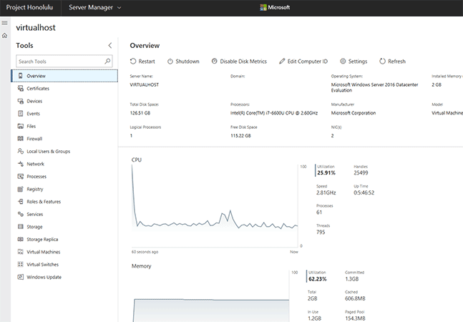The height and width of the screenshot is (322, 463).
Task: Select Overview in the tools list
Action: tap(64, 76)
